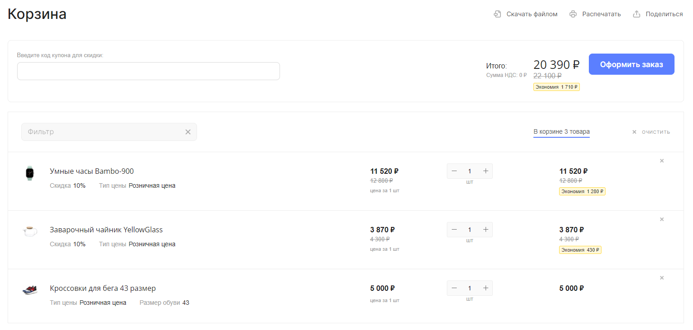The width and height of the screenshot is (693, 330).
Task: Remove Bambo-900 smart watch from cart
Action: (x=662, y=161)
